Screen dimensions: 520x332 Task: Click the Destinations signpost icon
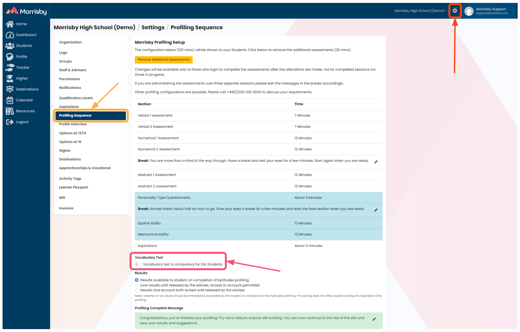tap(10, 90)
